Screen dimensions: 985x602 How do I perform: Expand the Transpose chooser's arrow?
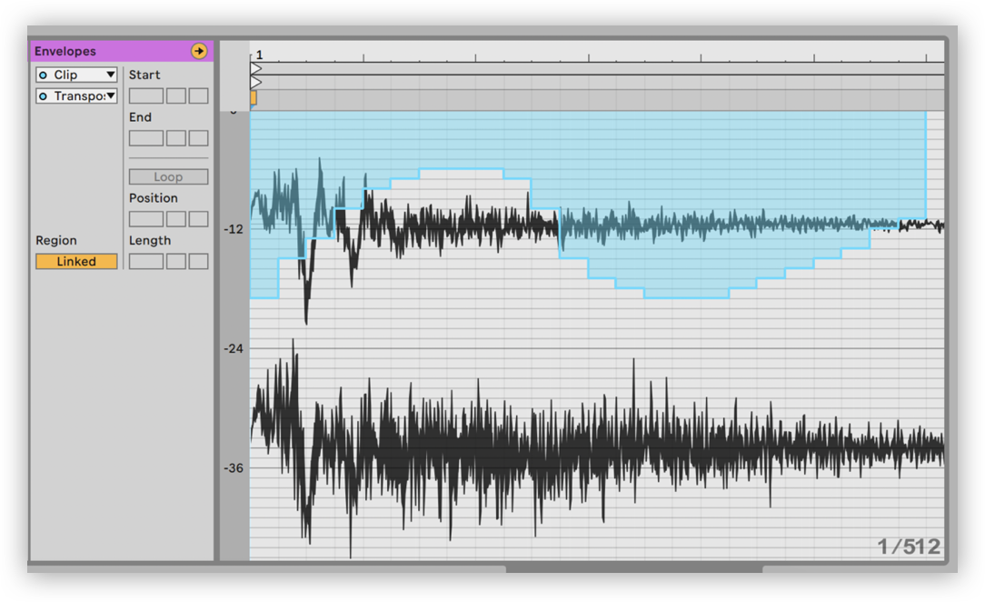pos(112,95)
